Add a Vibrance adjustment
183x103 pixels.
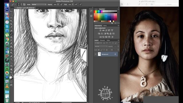pyautogui.click(x=112, y=30)
